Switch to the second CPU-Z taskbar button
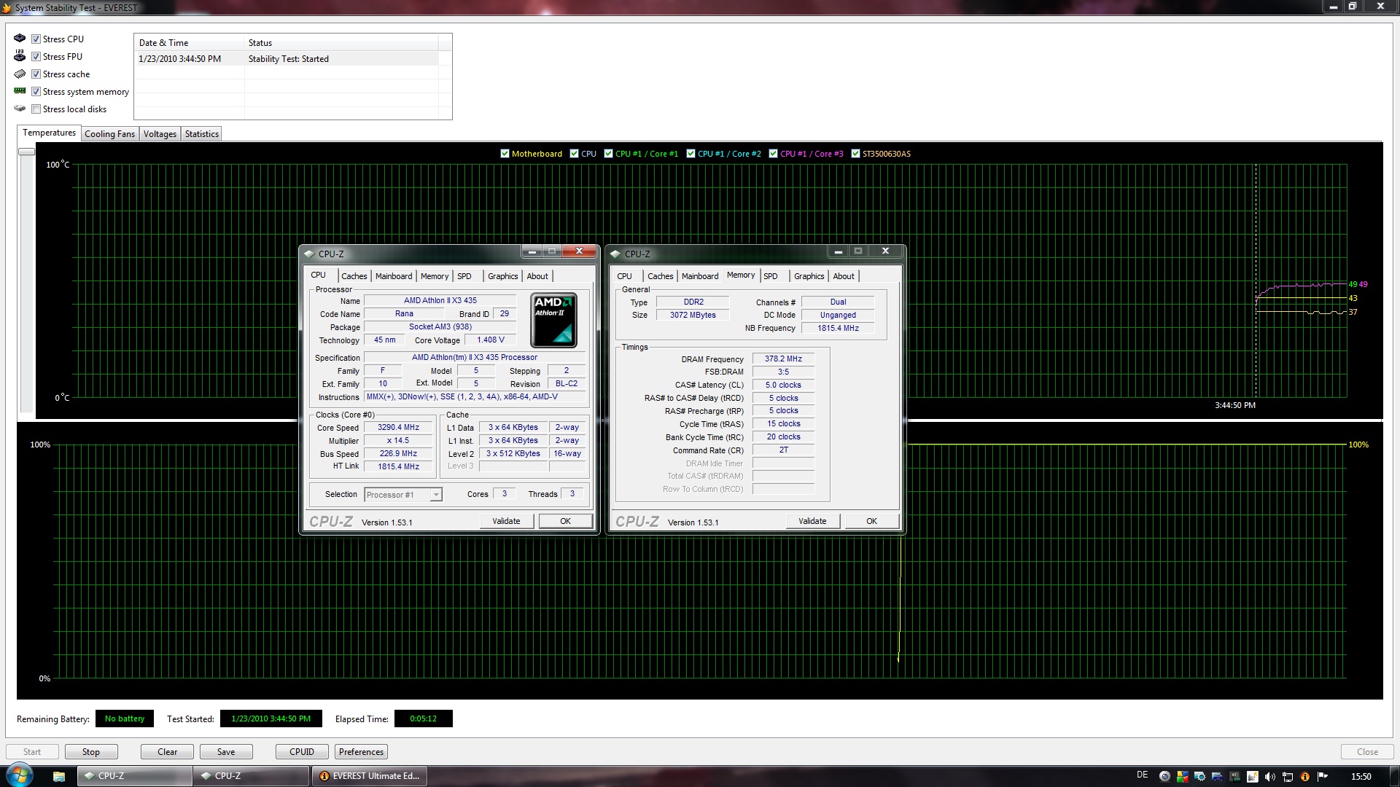Viewport: 1400px width, 787px height. coord(252,776)
